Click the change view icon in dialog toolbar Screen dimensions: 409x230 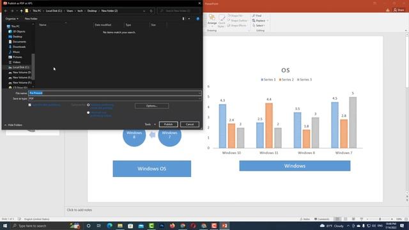[x=183, y=19]
